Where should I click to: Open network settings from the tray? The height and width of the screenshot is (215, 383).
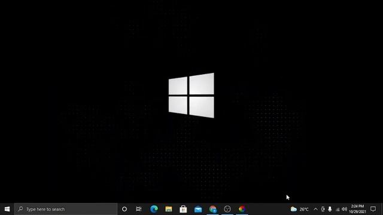coord(338,209)
